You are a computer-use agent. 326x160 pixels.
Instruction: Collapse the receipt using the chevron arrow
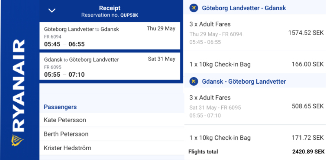tap(52, 11)
